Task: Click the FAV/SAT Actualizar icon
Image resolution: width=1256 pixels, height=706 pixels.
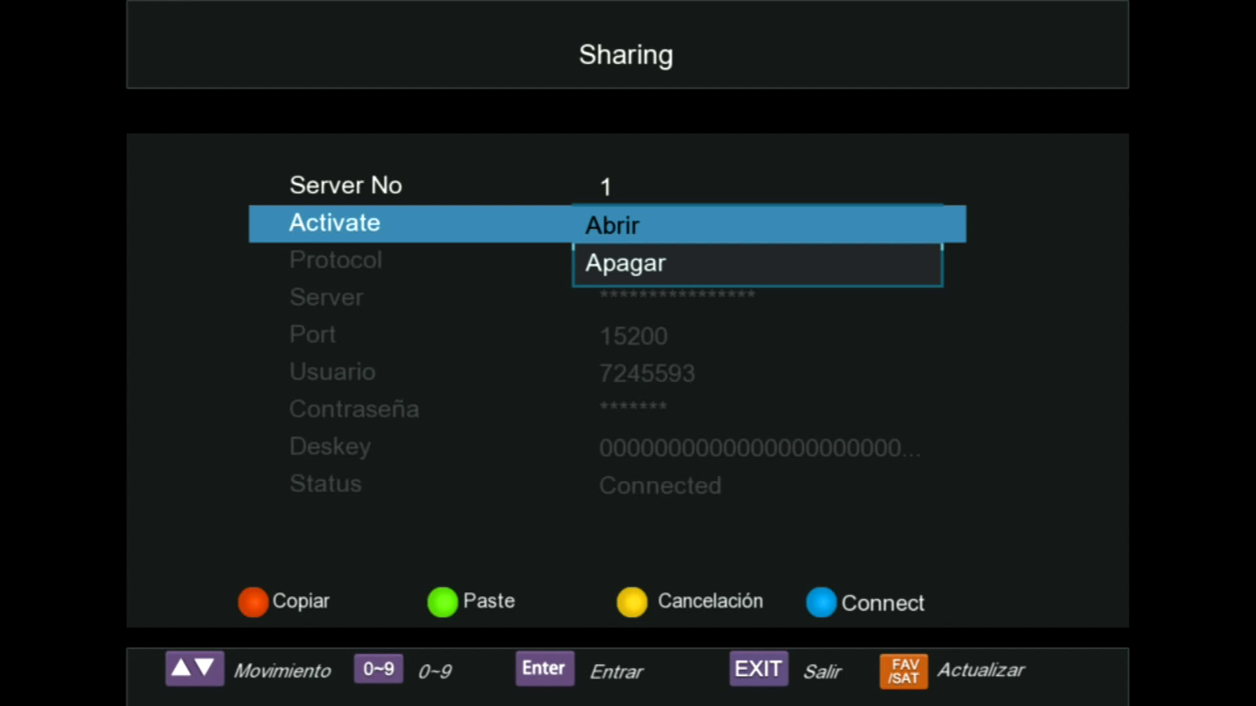Action: tap(903, 671)
